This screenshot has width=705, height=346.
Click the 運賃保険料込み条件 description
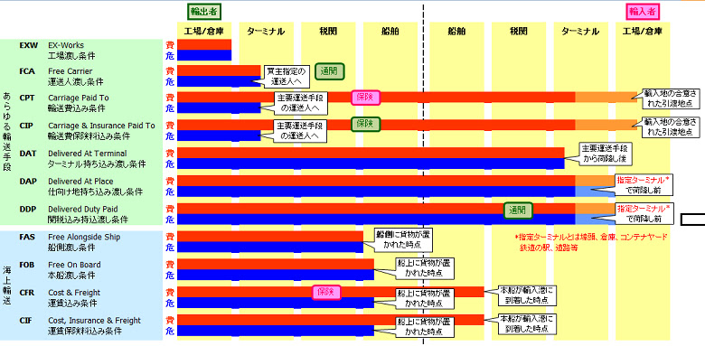coord(85,332)
